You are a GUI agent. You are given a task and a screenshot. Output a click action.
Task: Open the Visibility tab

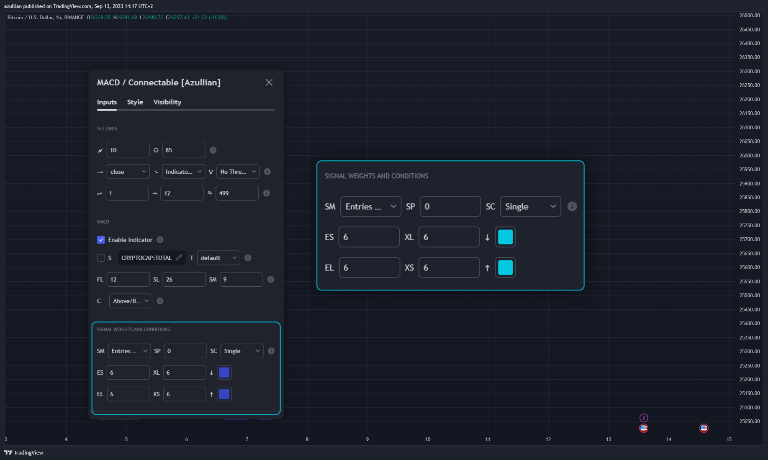(167, 102)
